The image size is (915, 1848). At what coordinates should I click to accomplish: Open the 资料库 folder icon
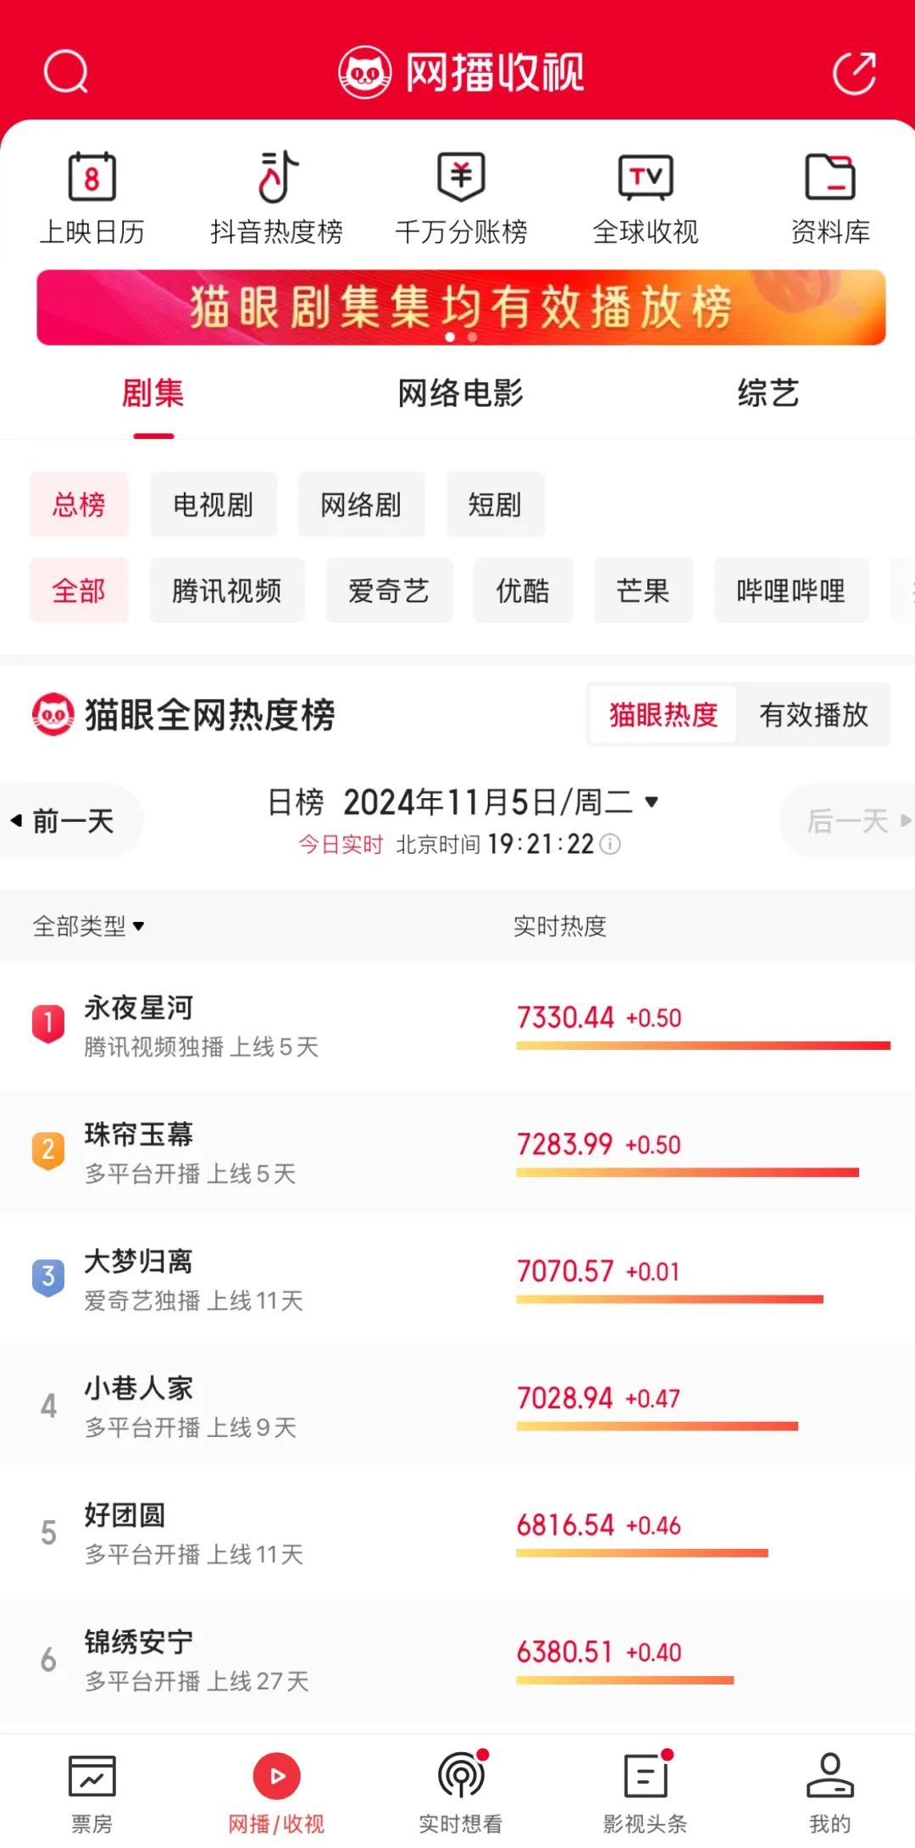(829, 177)
